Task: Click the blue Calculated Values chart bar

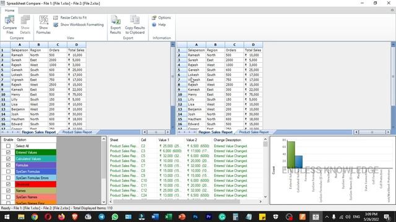Action: pos(298,162)
